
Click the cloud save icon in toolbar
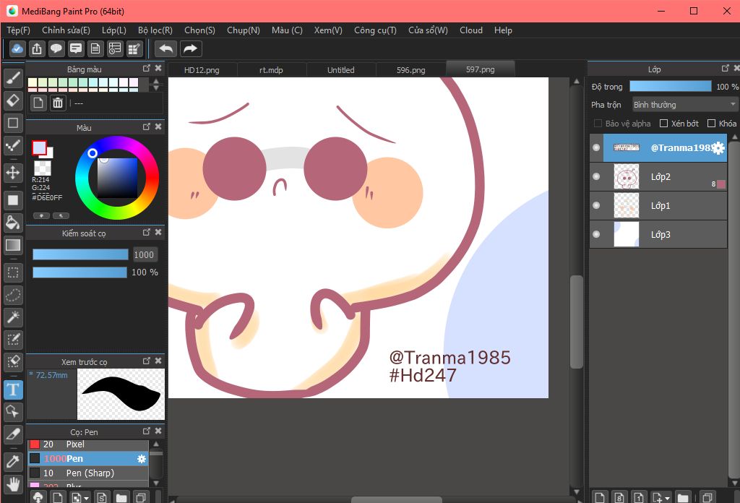[x=17, y=48]
